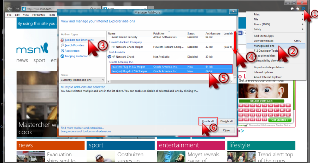Viewport: 318px width, 163px height.
Task: Open the orange news section header
Action: click(51, 145)
